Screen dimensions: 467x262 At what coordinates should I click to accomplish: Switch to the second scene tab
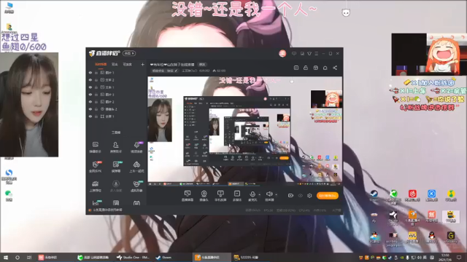tap(115, 65)
